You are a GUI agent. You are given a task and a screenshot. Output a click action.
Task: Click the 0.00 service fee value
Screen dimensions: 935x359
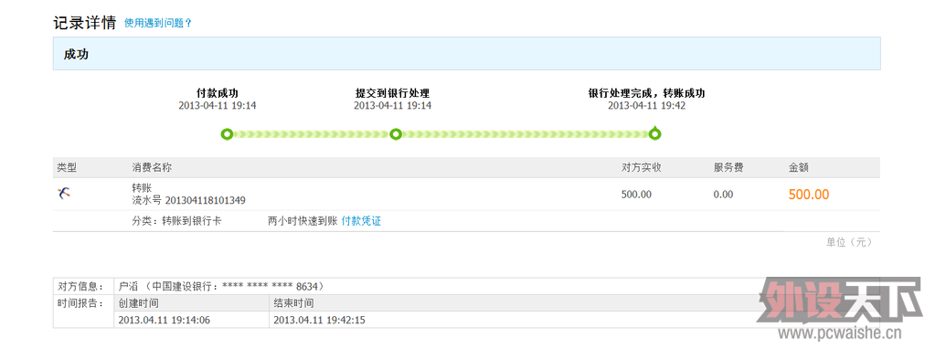pos(723,195)
